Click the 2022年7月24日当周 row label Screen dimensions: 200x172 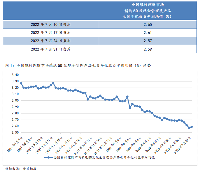pyautogui.click(x=51, y=41)
